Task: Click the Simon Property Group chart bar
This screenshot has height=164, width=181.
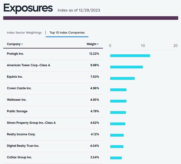Action: point(118,124)
